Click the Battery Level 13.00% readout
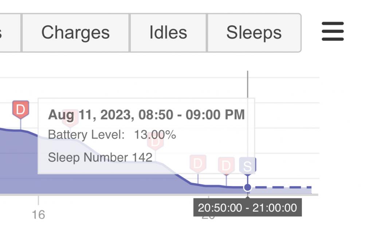Image resolution: width=373 pixels, height=232 pixels. coord(112,135)
